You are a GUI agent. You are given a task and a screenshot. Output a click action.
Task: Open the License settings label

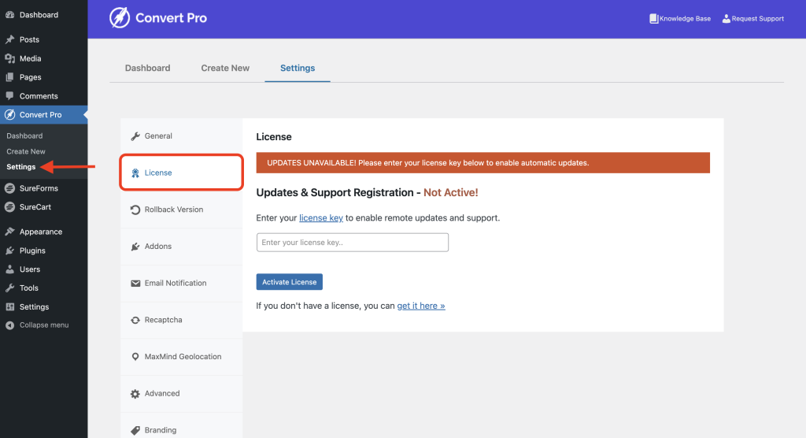tap(158, 173)
